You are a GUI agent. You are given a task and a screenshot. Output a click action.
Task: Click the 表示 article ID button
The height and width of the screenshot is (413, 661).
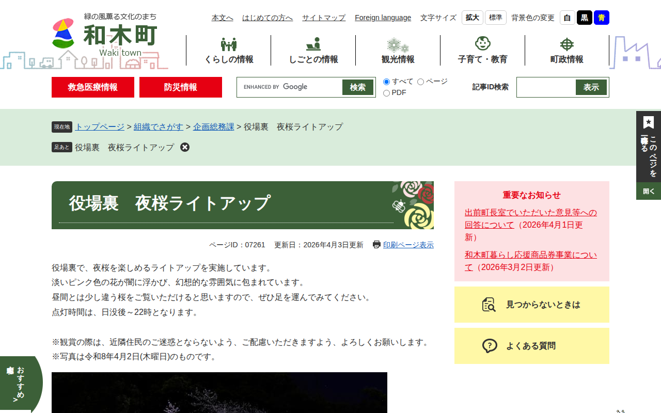coord(591,87)
